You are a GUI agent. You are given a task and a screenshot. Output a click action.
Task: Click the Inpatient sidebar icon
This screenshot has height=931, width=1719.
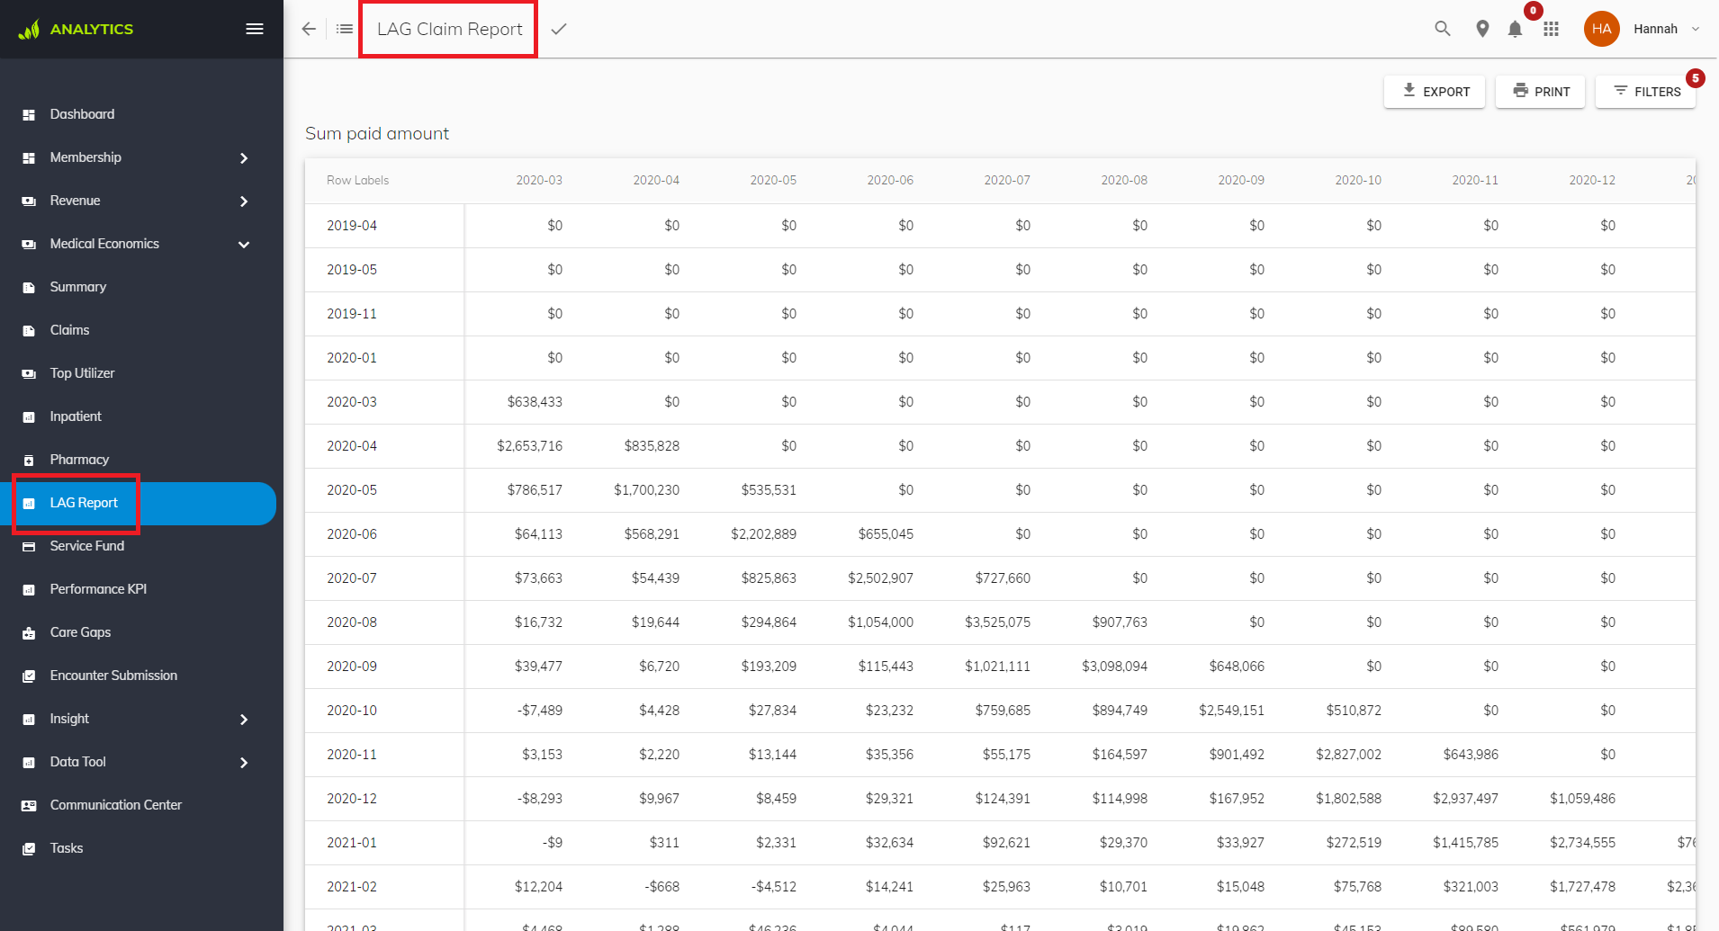[29, 416]
